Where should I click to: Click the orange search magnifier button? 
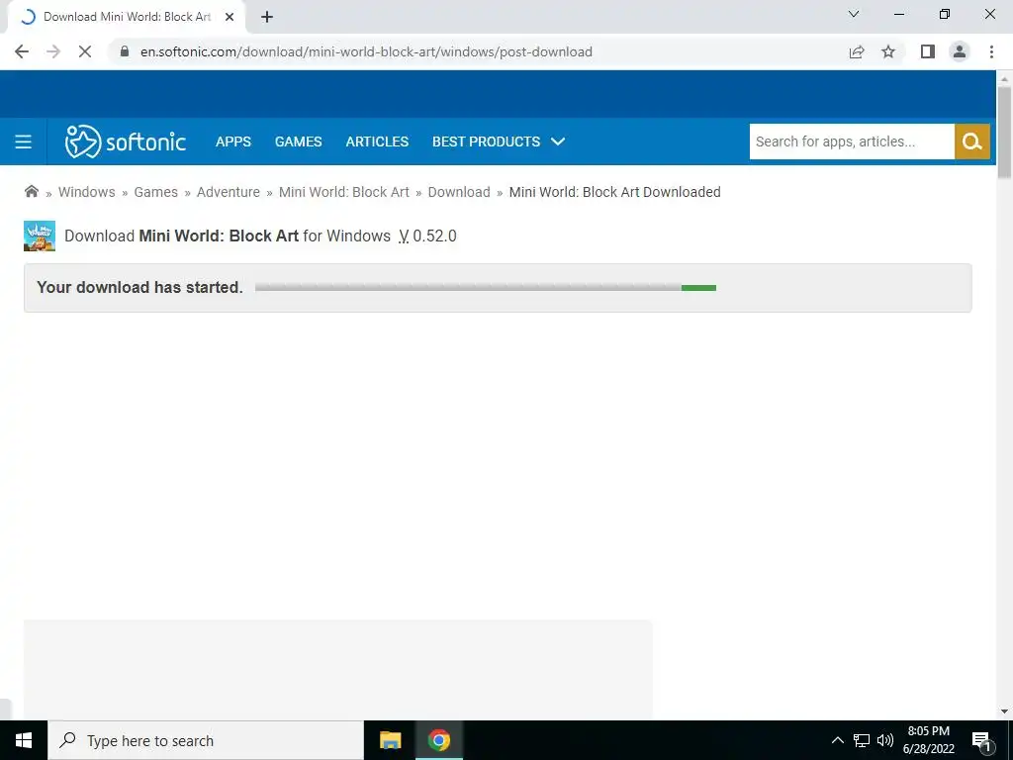[972, 142]
